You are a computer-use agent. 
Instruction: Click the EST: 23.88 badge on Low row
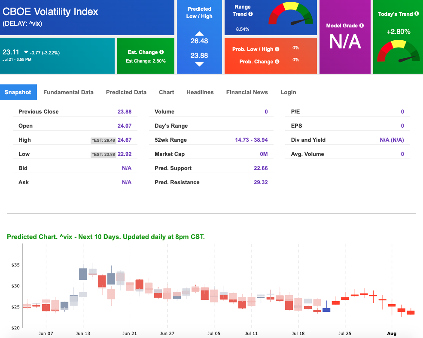(x=103, y=155)
